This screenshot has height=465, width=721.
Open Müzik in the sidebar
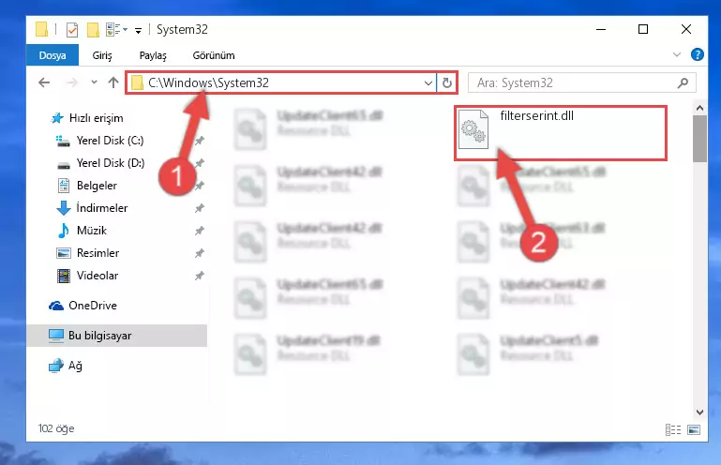pos(83,231)
